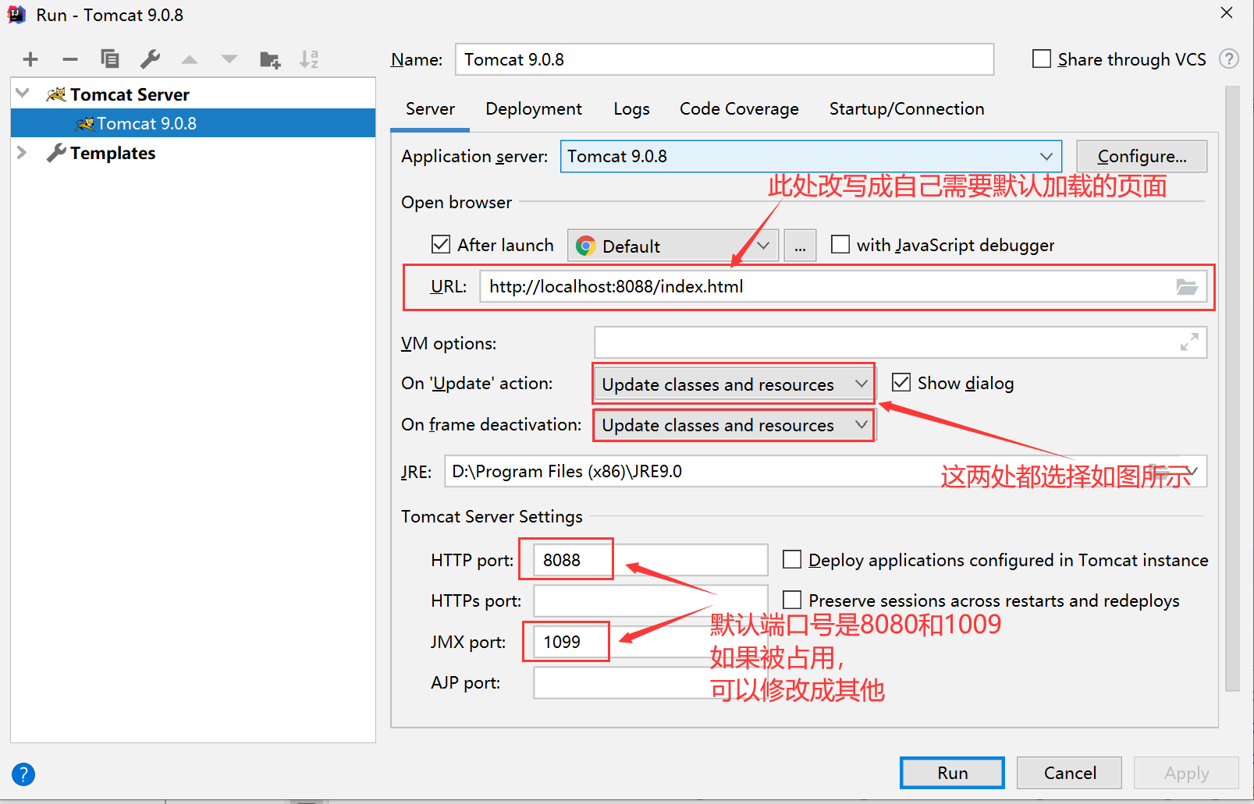Click the browser ellipsis button
Viewport: 1254px width, 804px height.
point(800,246)
